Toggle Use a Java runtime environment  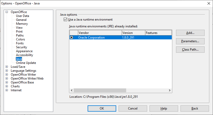(x=66, y=20)
